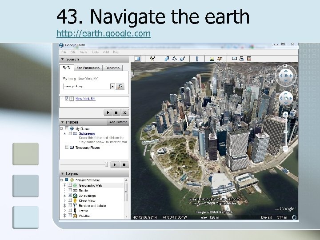This screenshot has height=240, width=320.
Task: Clear search results with X button
Action: (125, 112)
